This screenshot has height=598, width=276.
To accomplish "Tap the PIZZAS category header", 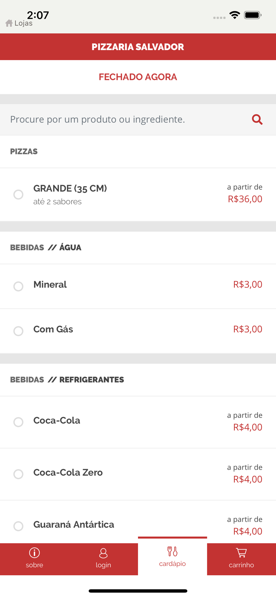I will (24, 152).
